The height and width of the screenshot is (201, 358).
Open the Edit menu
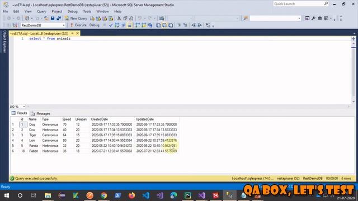[x=16, y=11]
